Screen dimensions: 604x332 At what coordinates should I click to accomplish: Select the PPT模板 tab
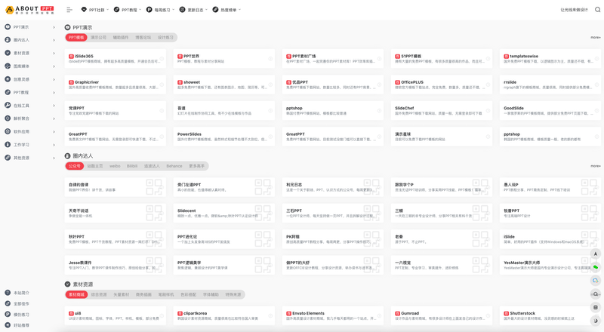(76, 38)
